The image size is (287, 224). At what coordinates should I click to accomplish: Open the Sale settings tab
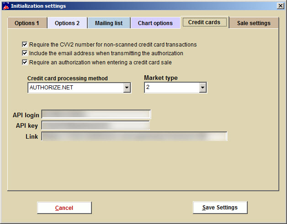click(254, 23)
